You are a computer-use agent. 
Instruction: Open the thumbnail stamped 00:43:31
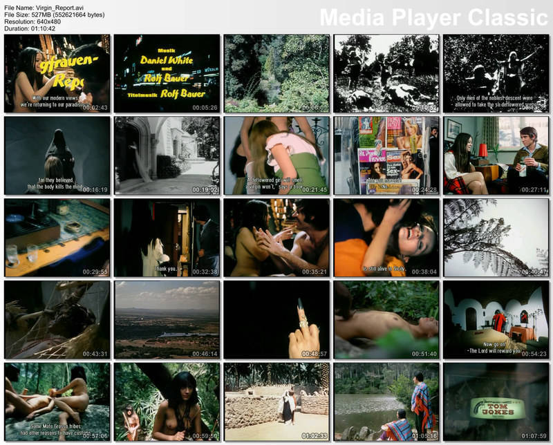57,320
